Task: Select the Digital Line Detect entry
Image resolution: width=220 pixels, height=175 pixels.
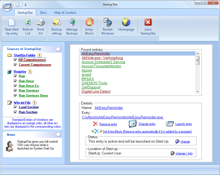Action: click(96, 91)
